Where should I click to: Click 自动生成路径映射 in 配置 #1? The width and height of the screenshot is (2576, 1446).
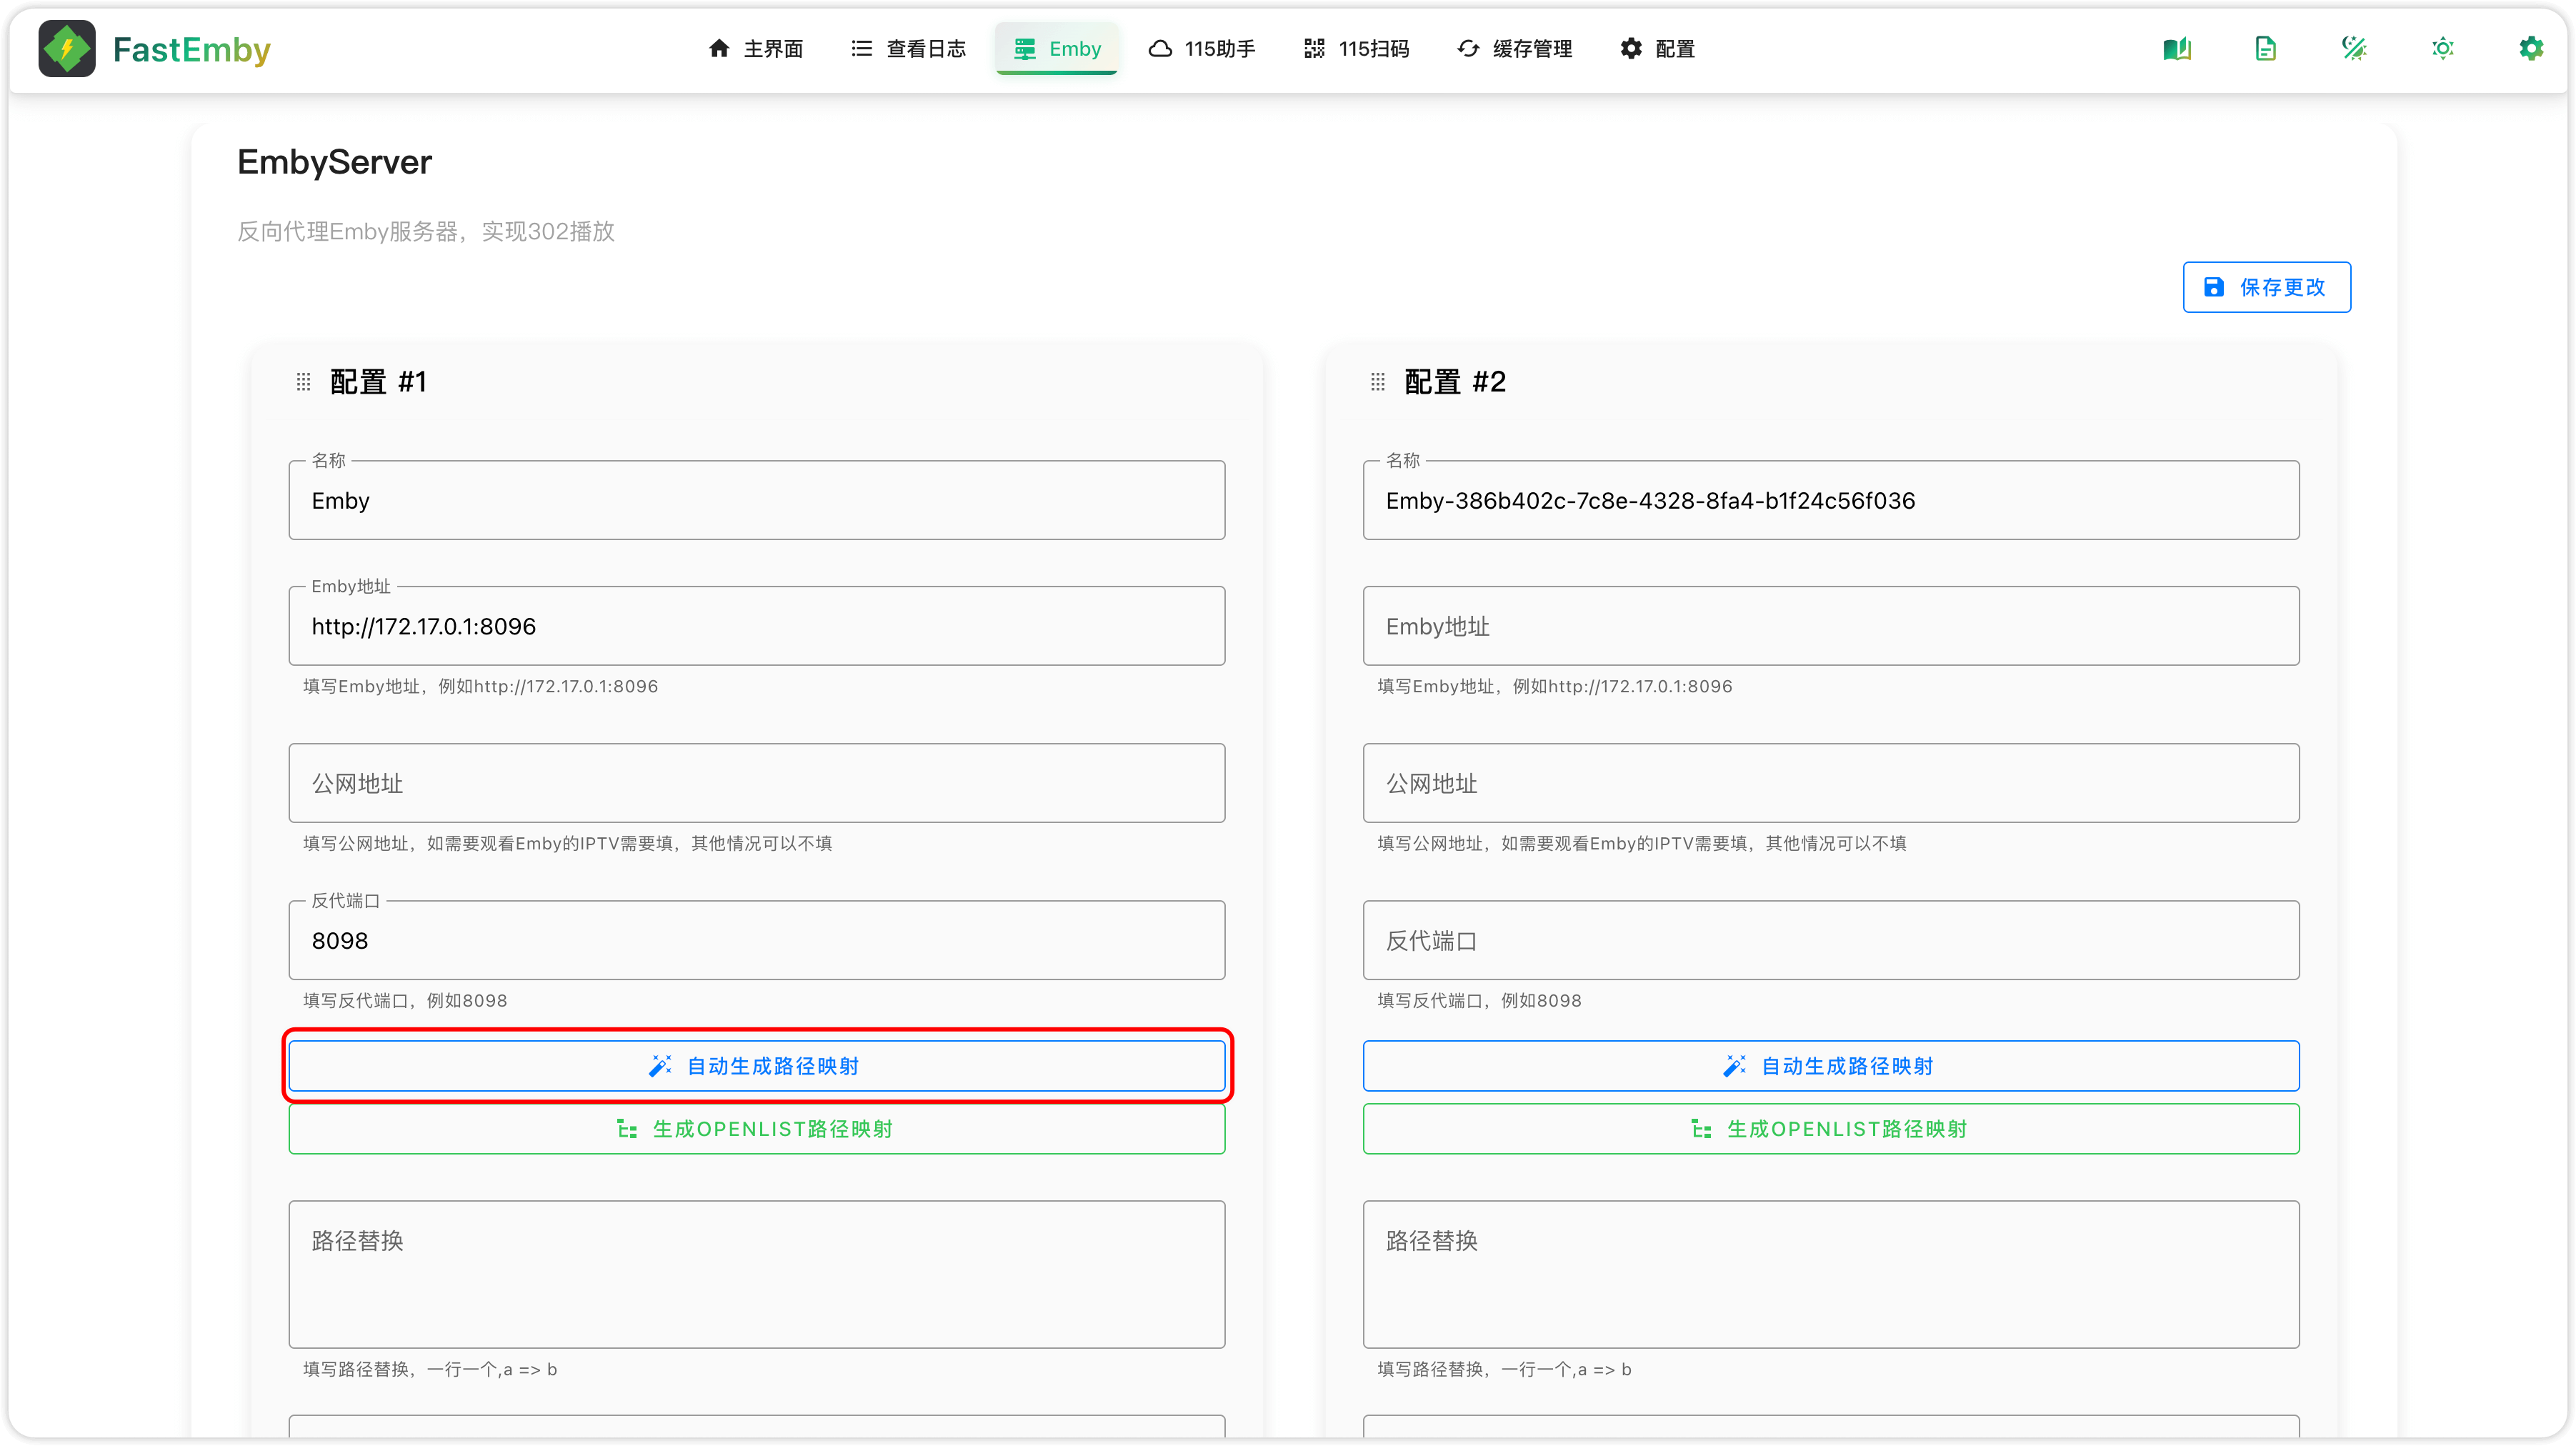(756, 1066)
